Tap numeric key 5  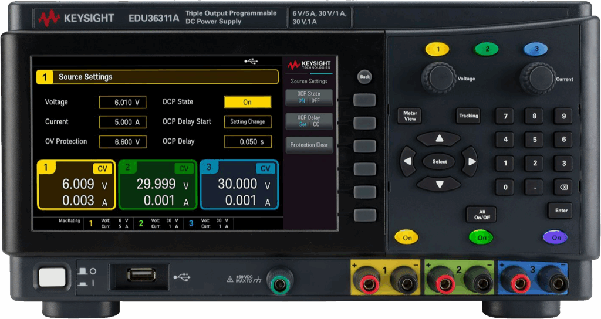point(534,140)
